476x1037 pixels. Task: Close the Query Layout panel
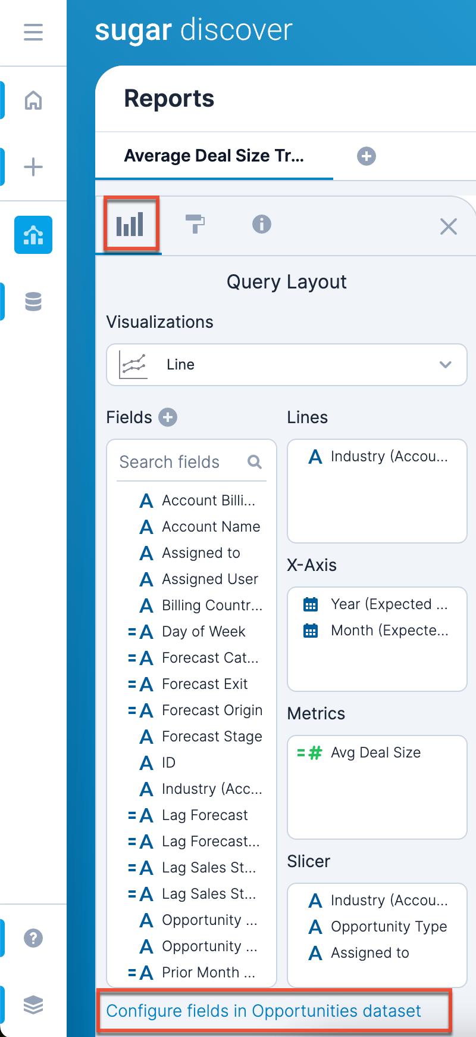coord(448,226)
